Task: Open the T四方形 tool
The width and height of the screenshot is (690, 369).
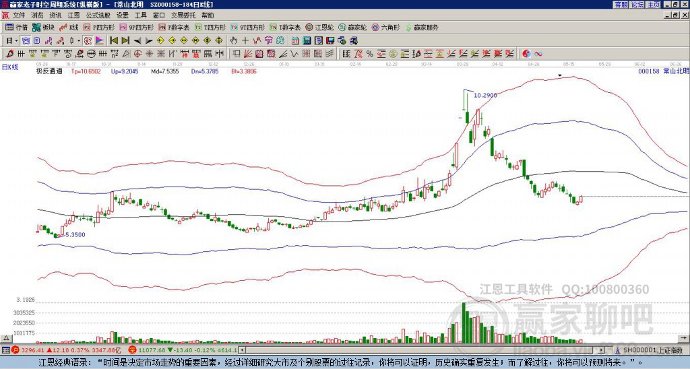Action: (210, 27)
